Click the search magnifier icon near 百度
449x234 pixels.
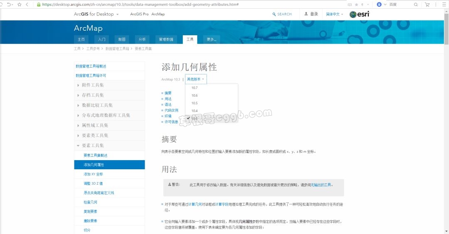[x=416, y=5]
